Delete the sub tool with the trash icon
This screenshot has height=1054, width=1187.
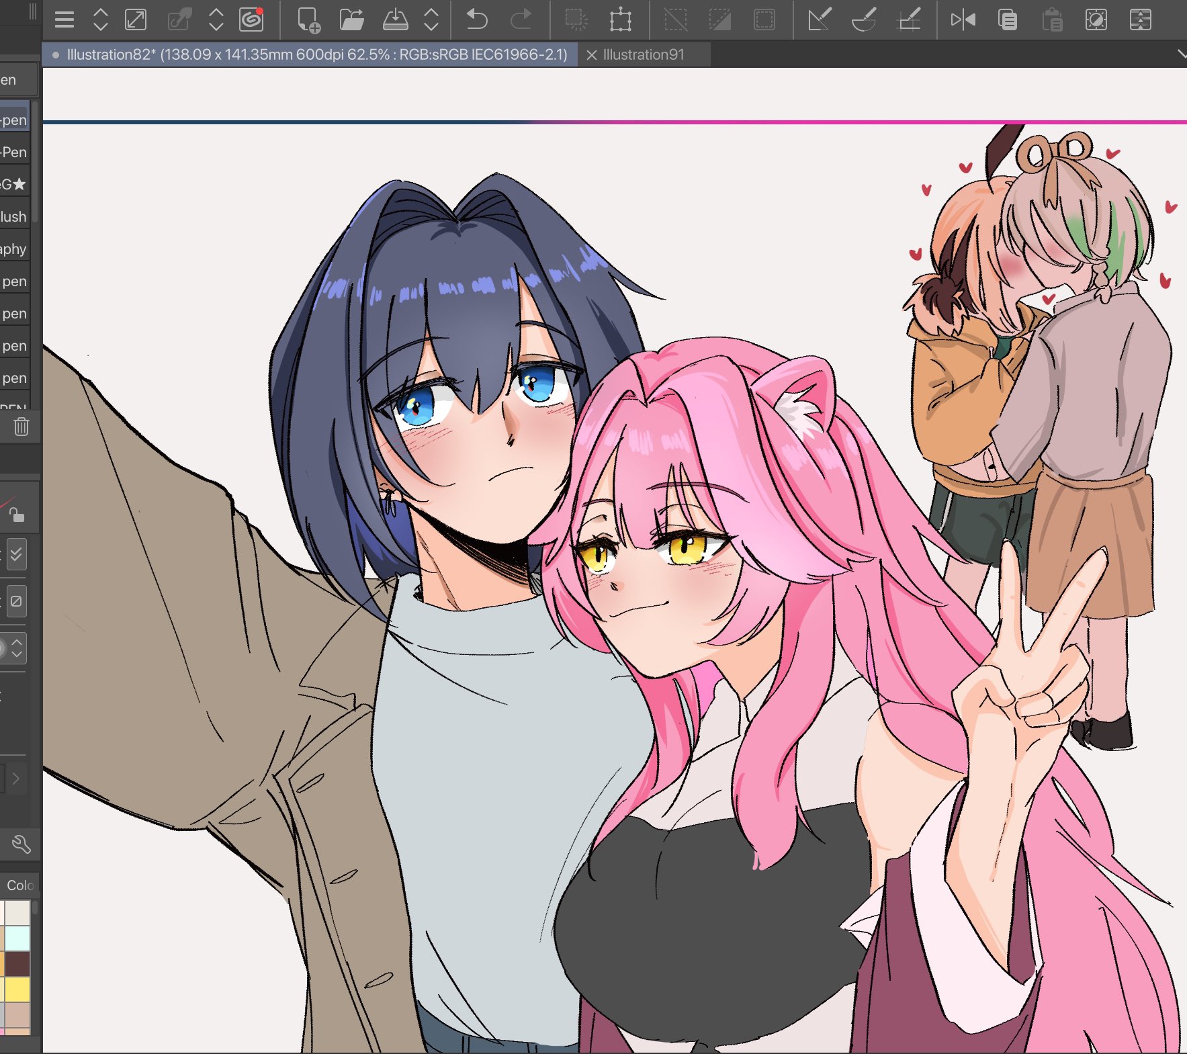pyautogui.click(x=21, y=426)
